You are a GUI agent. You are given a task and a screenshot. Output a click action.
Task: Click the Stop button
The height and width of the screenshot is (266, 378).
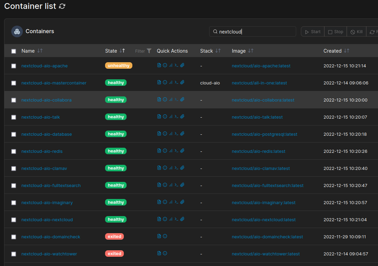coord(335,31)
